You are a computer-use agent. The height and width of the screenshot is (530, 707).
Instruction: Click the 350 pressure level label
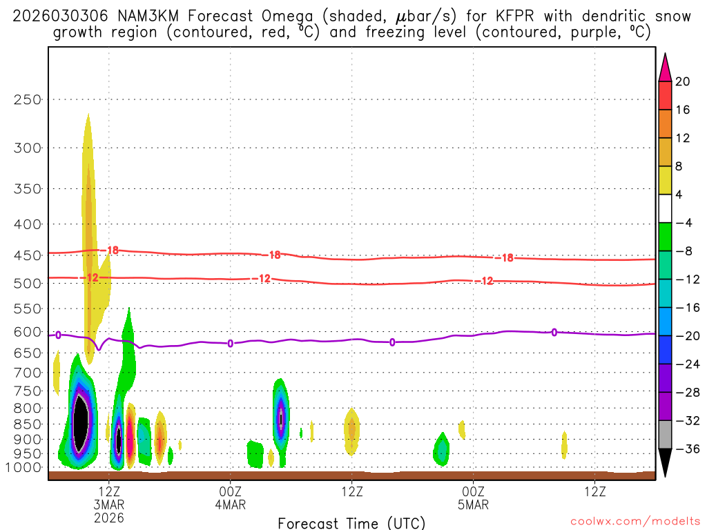[x=28, y=189]
